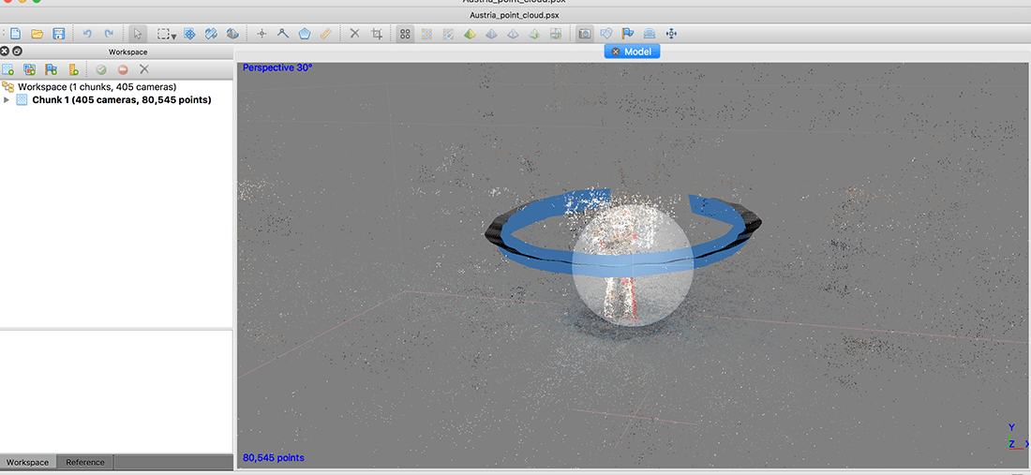Select the Navigation arrow tool
The width and height of the screenshot is (1031, 475).
[138, 34]
